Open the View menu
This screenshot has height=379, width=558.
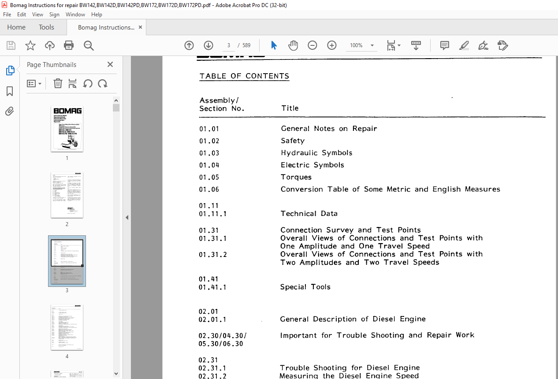point(38,15)
